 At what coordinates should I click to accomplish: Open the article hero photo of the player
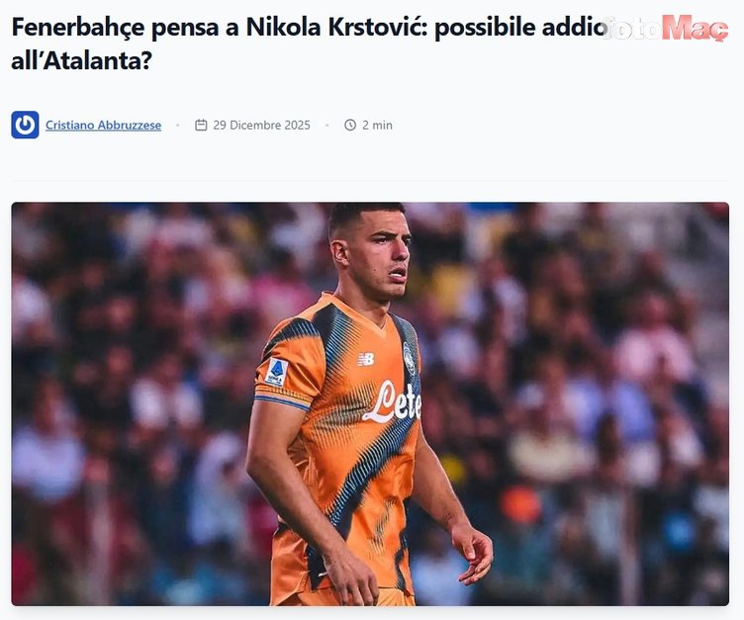point(370,404)
